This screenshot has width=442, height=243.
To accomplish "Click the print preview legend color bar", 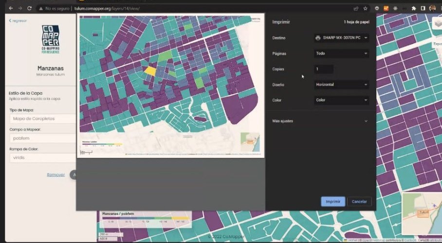I will (x=102, y=144).
